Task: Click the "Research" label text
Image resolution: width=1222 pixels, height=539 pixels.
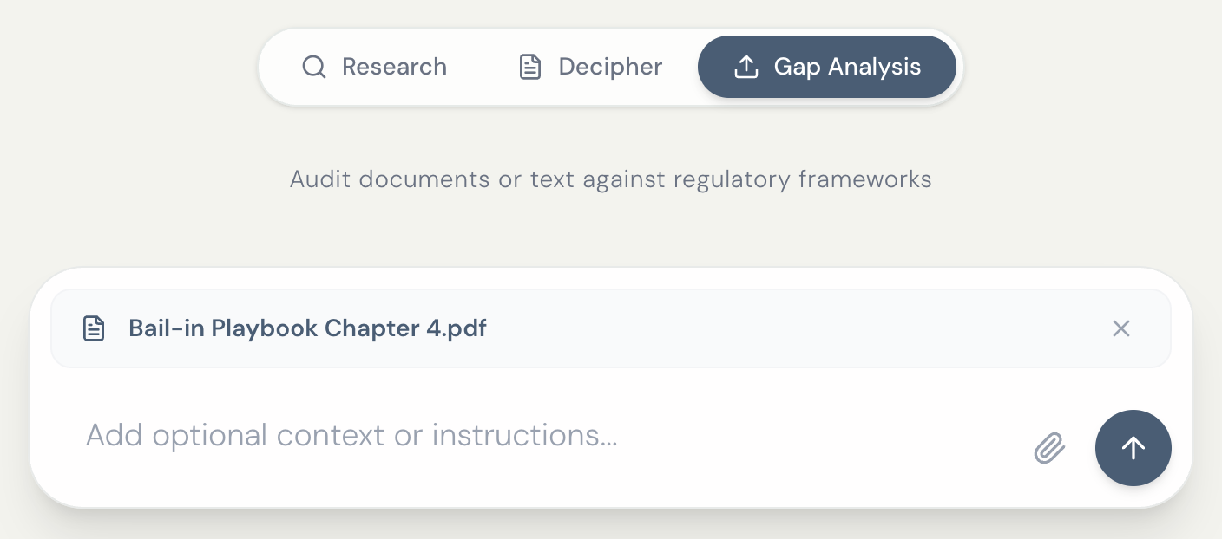Action: click(394, 67)
